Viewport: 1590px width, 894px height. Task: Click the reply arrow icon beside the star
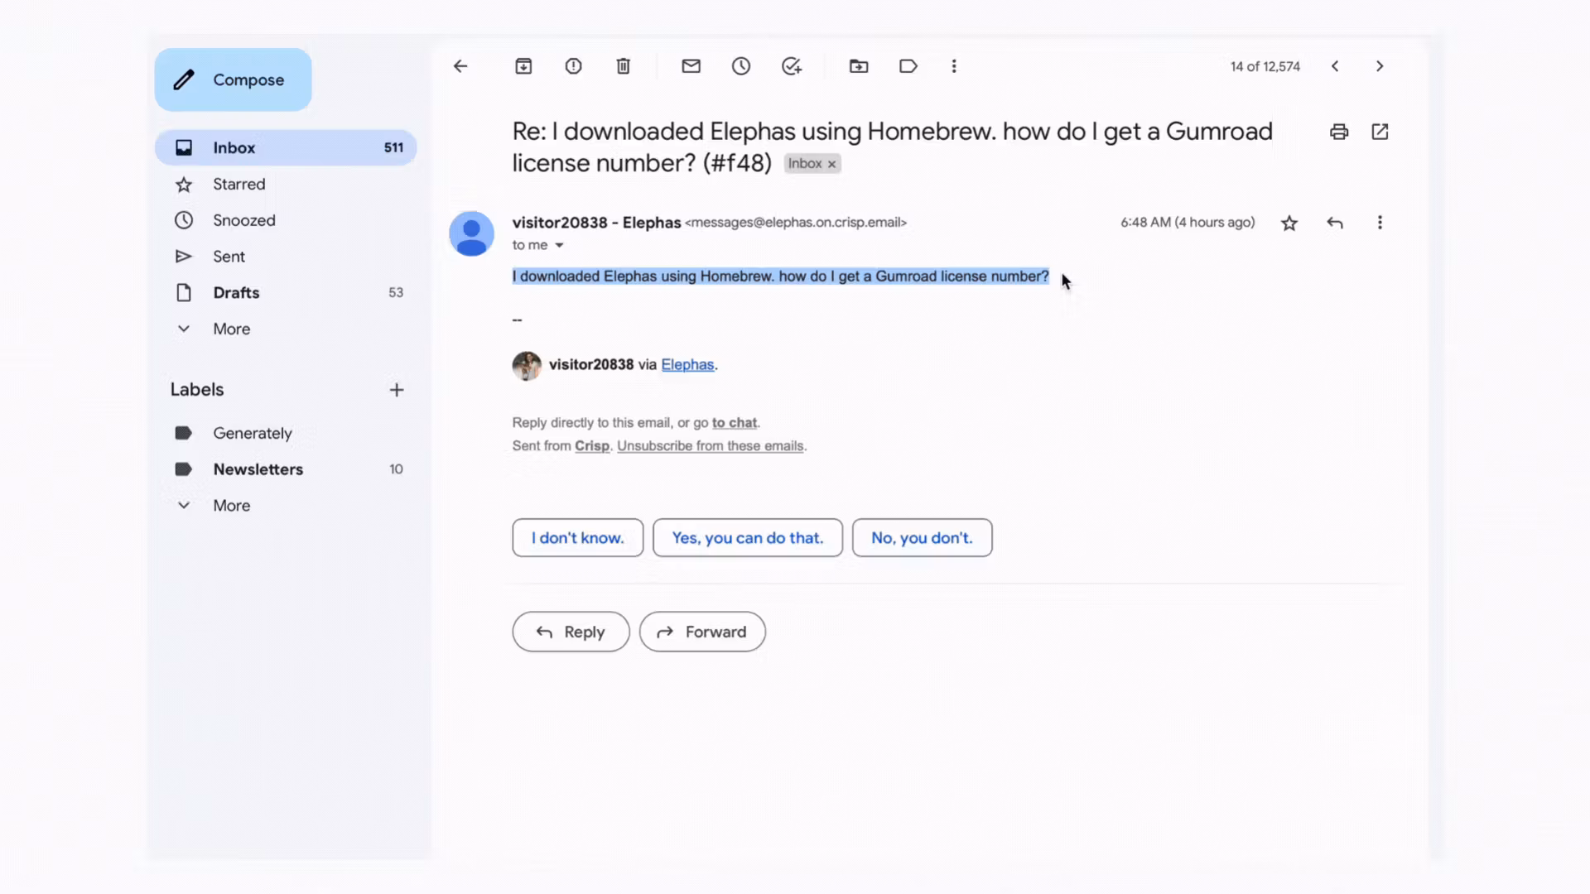[1335, 223]
